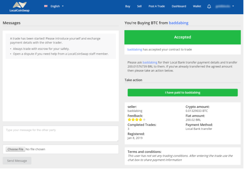
Task: Expand the blurred username account menu
Action: pyautogui.click(x=225, y=6)
